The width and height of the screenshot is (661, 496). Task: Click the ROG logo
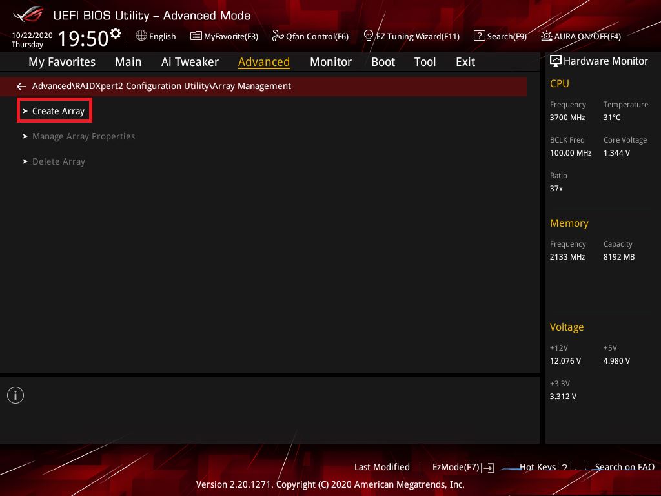tap(28, 14)
